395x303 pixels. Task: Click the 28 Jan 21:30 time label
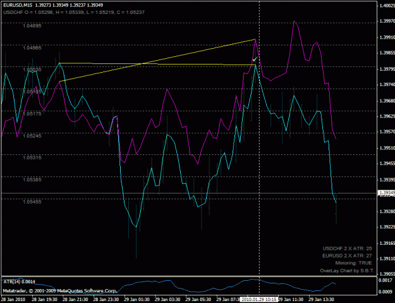click(75, 299)
